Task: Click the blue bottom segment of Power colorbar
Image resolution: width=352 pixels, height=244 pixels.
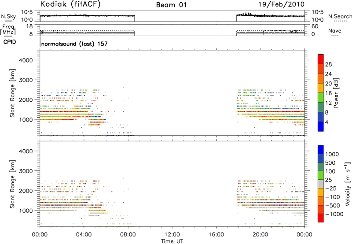Action: click(321, 127)
